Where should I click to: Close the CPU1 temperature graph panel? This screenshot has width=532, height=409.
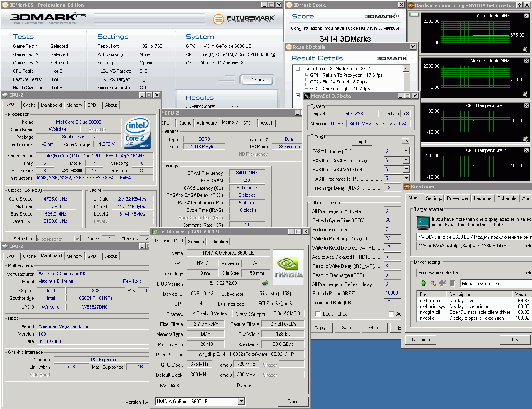(x=526, y=150)
